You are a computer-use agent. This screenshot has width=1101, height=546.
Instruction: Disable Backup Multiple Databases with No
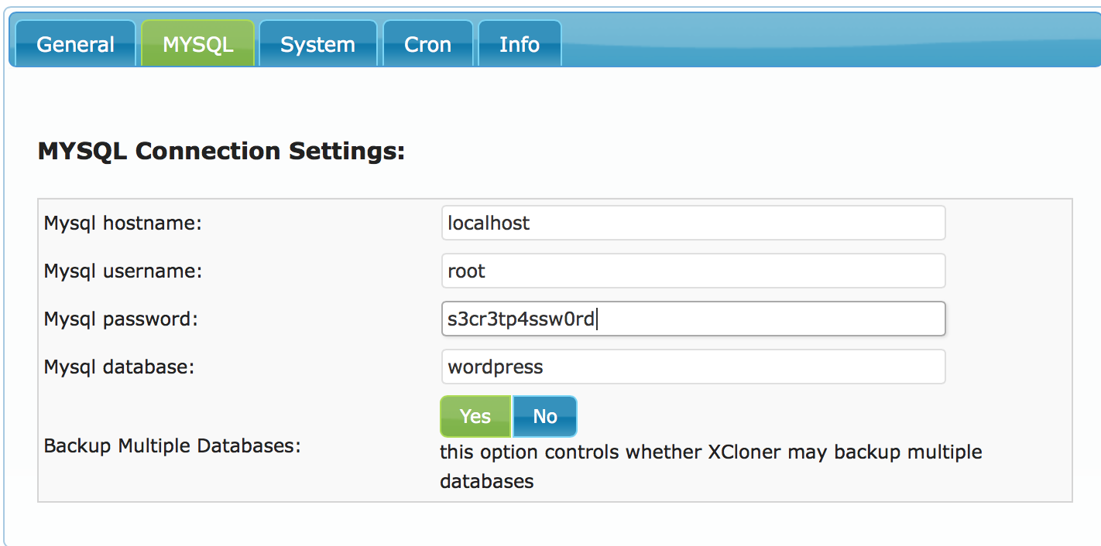tap(544, 417)
